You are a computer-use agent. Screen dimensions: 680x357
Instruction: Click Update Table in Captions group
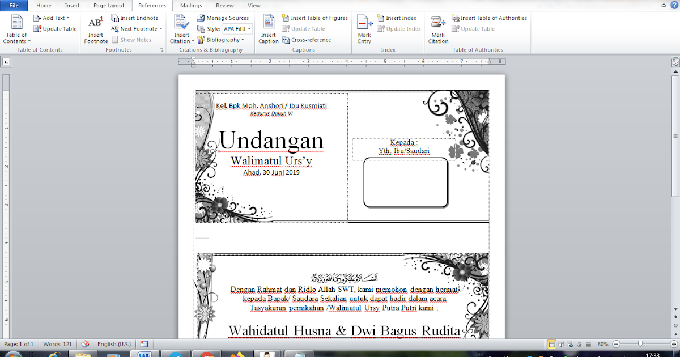click(x=304, y=29)
